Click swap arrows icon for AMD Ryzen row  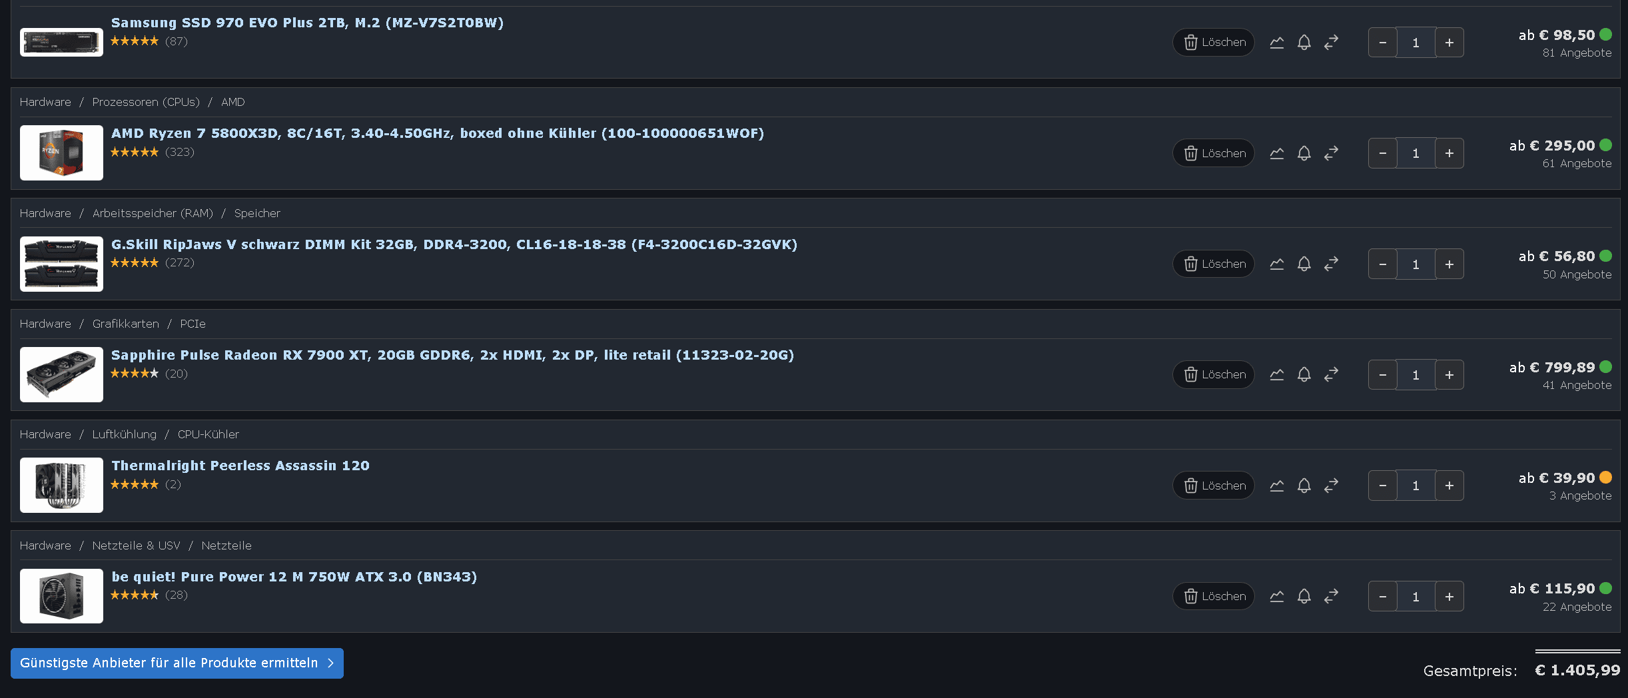coord(1331,153)
